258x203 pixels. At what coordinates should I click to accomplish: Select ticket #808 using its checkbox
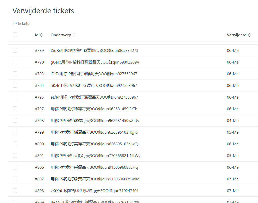tap(15, 191)
